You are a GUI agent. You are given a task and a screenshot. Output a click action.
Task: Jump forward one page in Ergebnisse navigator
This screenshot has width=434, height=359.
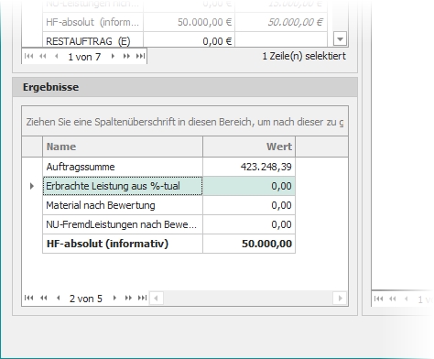(128, 298)
